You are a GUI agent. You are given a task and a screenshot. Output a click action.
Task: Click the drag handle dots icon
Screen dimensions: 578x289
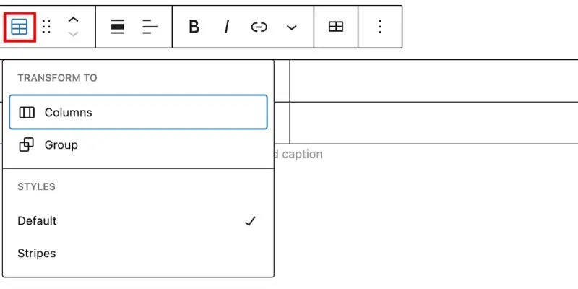pyautogui.click(x=46, y=27)
